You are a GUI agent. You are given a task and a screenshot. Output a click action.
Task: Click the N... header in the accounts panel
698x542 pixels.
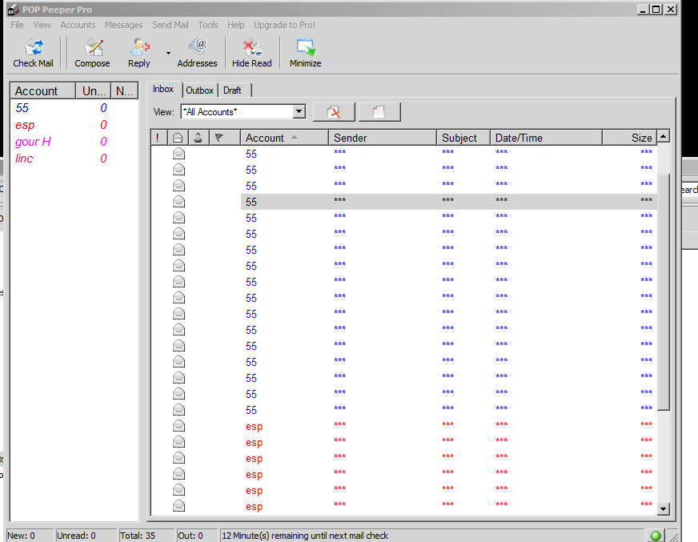(x=125, y=90)
